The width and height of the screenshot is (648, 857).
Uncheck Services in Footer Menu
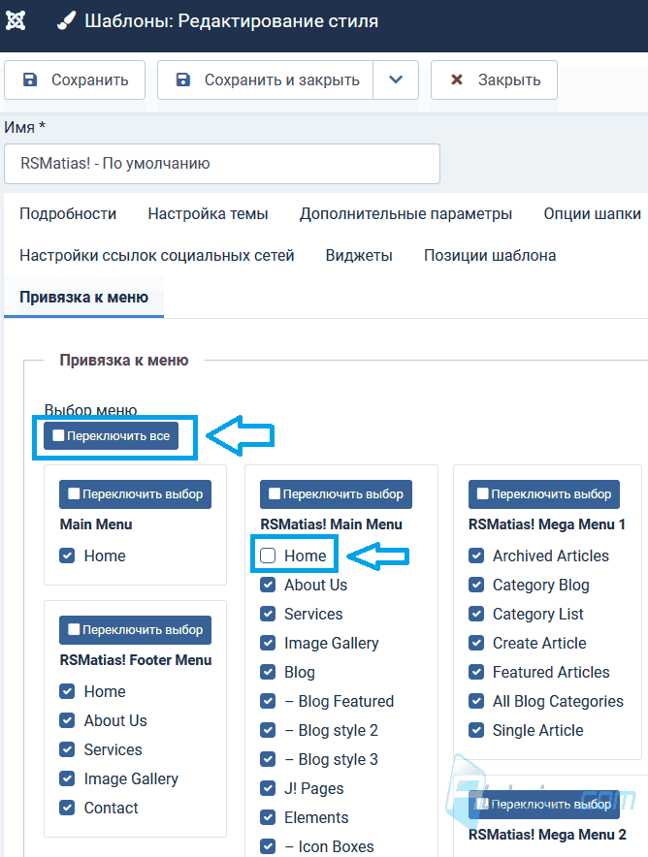(x=67, y=749)
